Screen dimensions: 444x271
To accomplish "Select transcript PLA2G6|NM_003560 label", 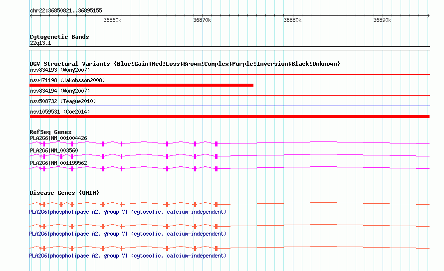I will coord(54,151).
